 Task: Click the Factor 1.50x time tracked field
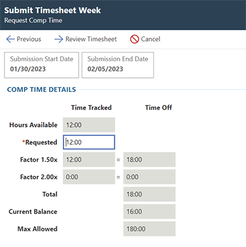pyautogui.click(x=89, y=160)
